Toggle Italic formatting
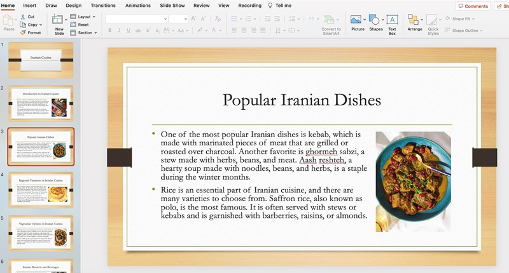Image resolution: width=509 pixels, height=273 pixels. point(119,30)
